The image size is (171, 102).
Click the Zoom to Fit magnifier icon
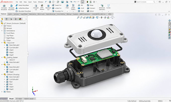coord(78,17)
